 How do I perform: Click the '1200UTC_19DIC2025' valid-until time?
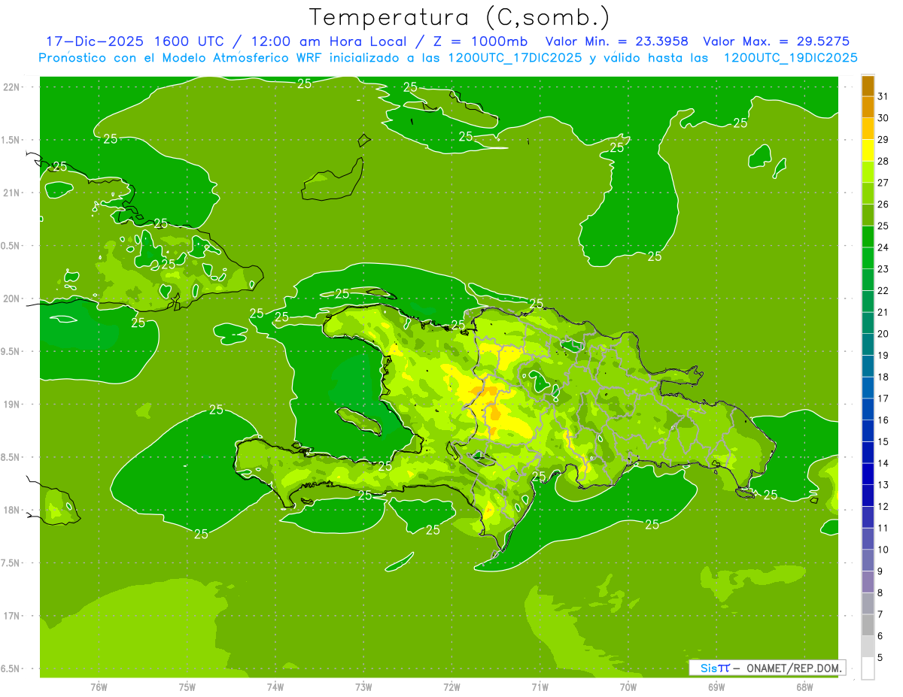(790, 58)
